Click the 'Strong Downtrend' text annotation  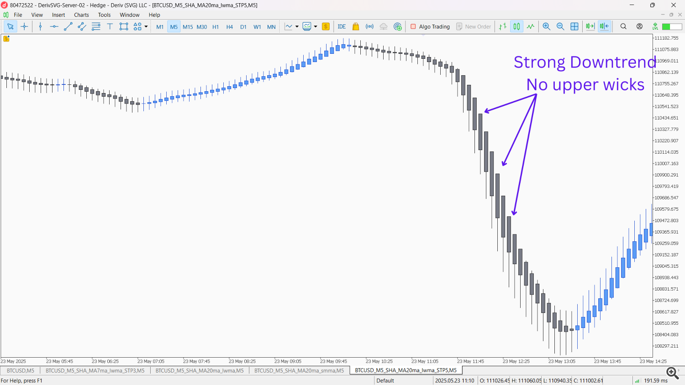tap(585, 62)
